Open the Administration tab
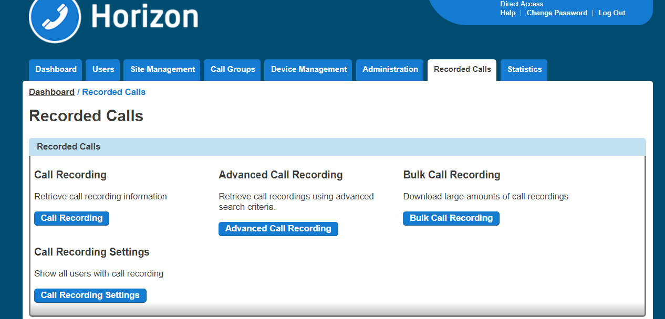 click(390, 70)
